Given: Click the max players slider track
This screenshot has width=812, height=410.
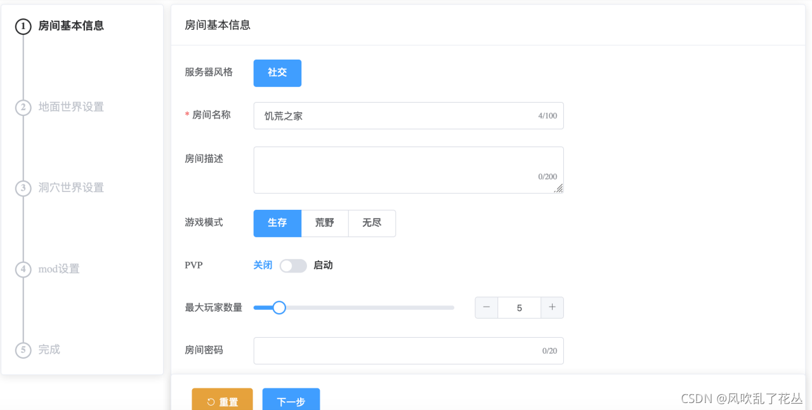Looking at the screenshot, I should pos(354,308).
